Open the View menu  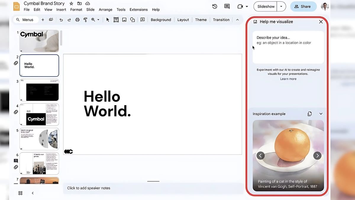click(48, 9)
